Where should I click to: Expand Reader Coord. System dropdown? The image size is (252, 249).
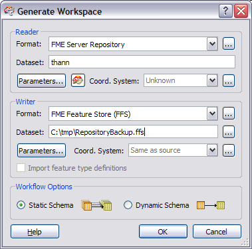212,80
